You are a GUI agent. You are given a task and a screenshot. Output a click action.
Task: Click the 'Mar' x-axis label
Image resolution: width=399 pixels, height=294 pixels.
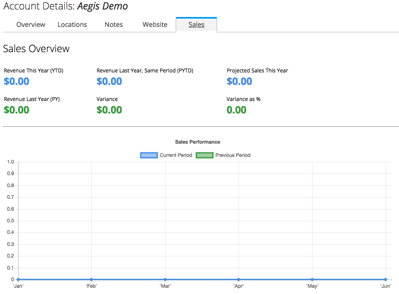[x=165, y=286]
